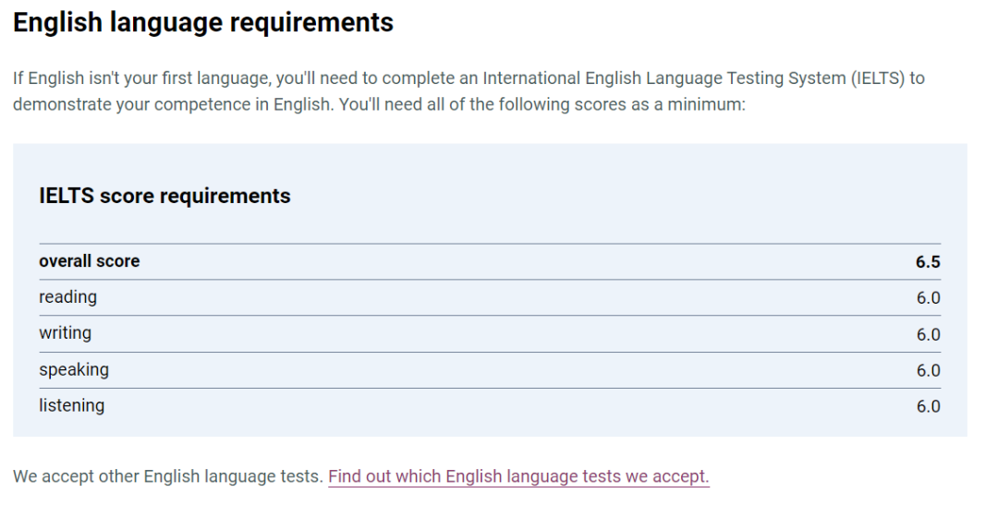Click the English language requirements heading
The width and height of the screenshot is (998, 505).
click(x=203, y=23)
